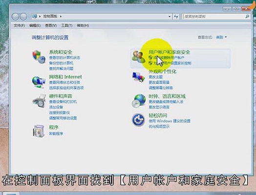Open Hardware and Sound printer icon

[39, 101]
